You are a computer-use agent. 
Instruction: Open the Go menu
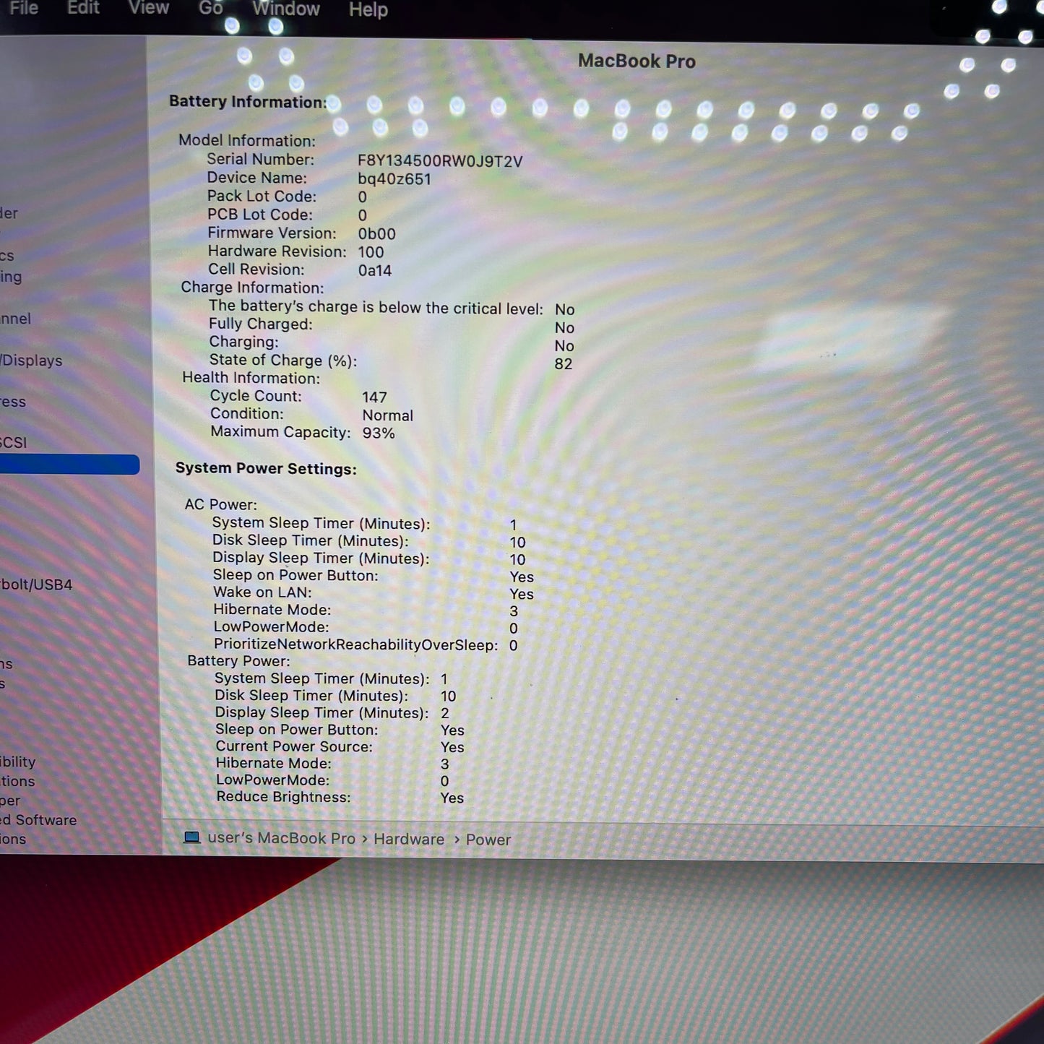tap(210, 8)
